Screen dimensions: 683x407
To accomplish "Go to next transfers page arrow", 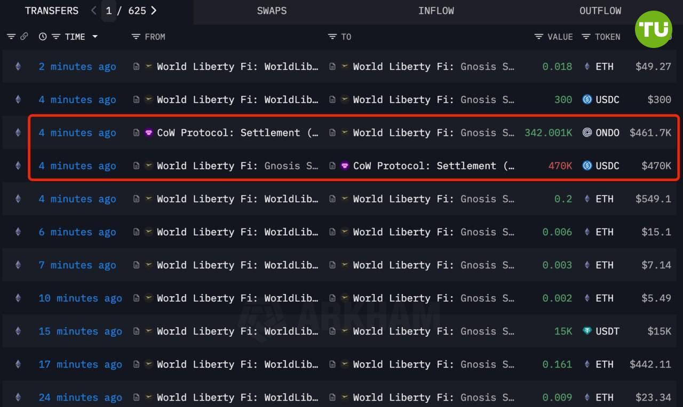I will [x=154, y=11].
